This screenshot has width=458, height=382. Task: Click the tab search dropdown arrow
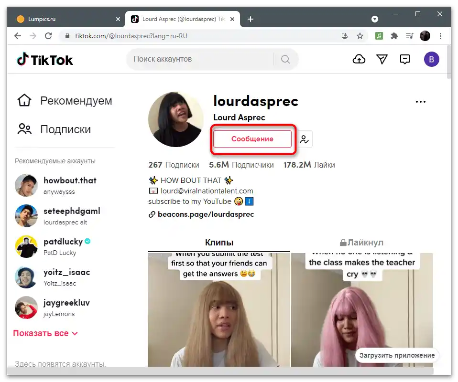click(x=375, y=19)
